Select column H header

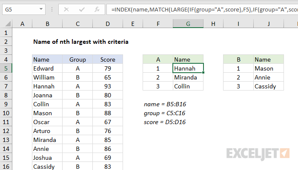(x=213, y=24)
